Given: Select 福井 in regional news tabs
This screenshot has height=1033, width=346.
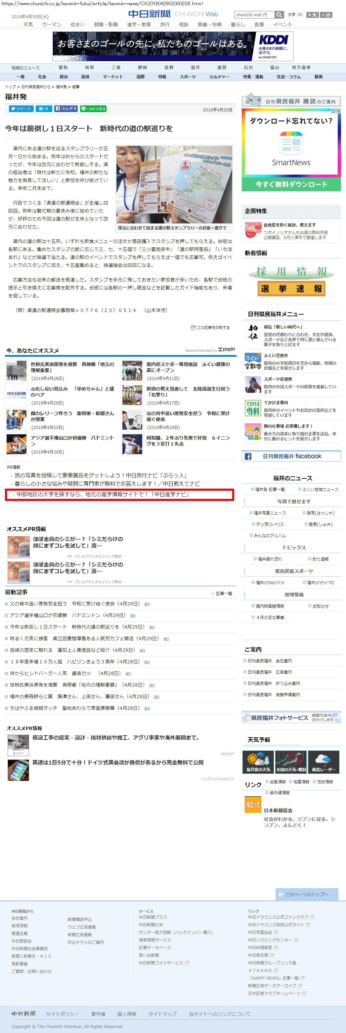Looking at the screenshot, I should point(195,67).
